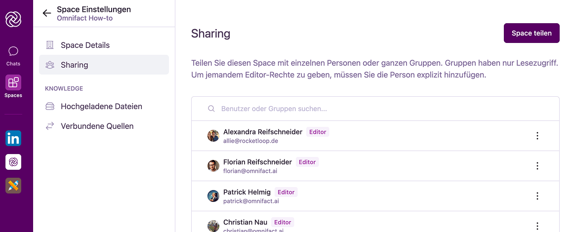Click the Editor badge for Christian Nau
The width and height of the screenshot is (573, 232).
click(283, 222)
